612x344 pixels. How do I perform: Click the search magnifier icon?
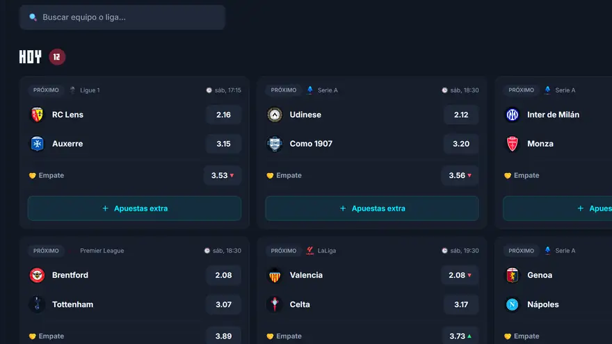click(33, 17)
